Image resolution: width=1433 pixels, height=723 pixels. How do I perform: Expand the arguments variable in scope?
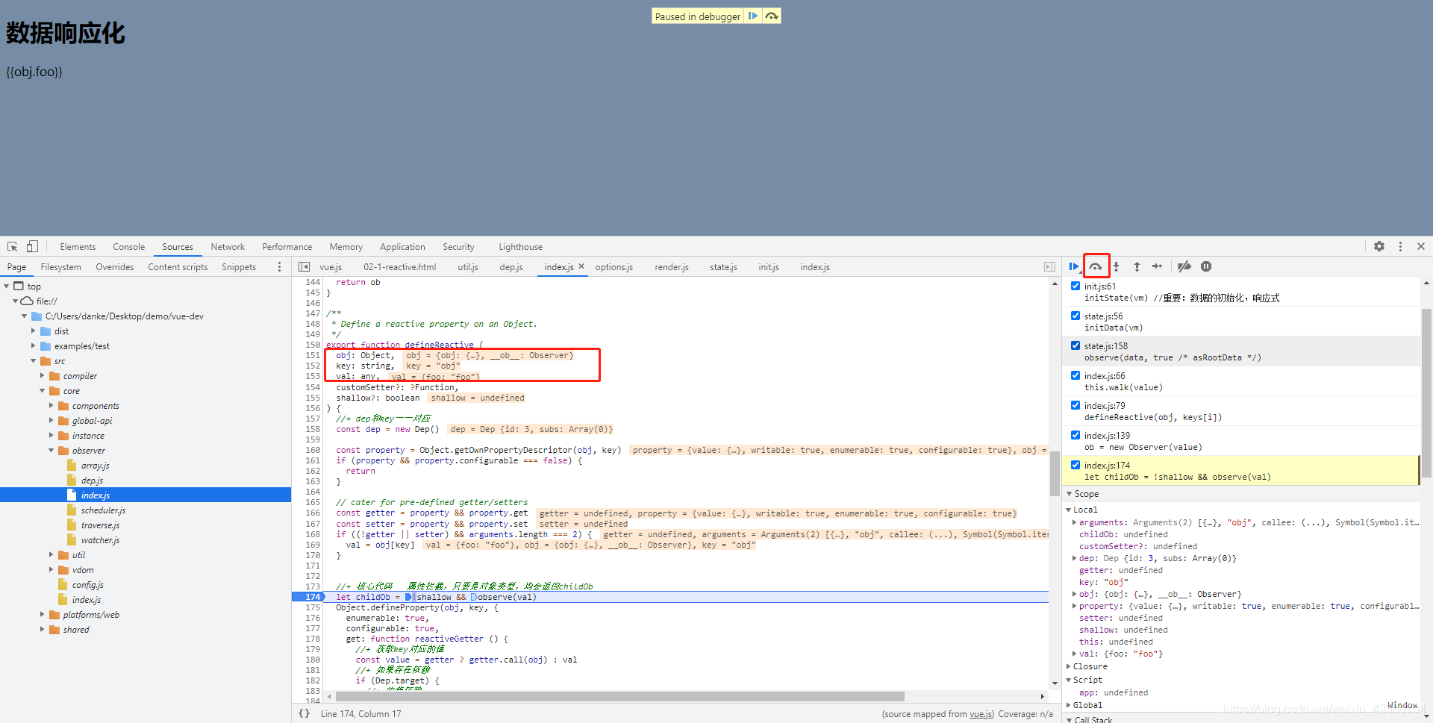(x=1074, y=522)
